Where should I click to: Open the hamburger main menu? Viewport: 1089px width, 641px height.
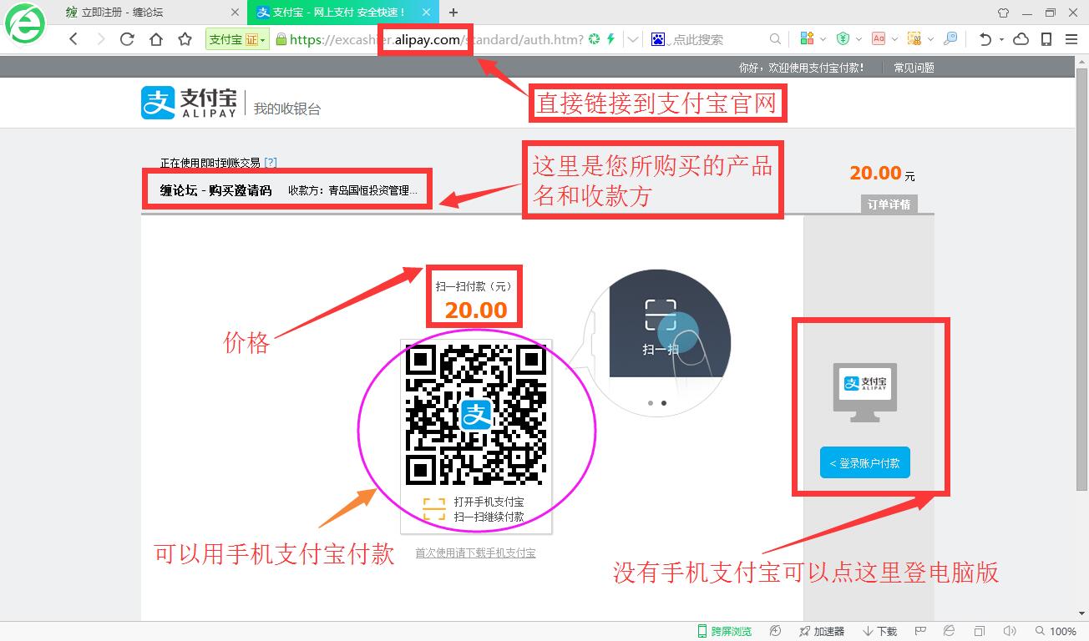1071,39
